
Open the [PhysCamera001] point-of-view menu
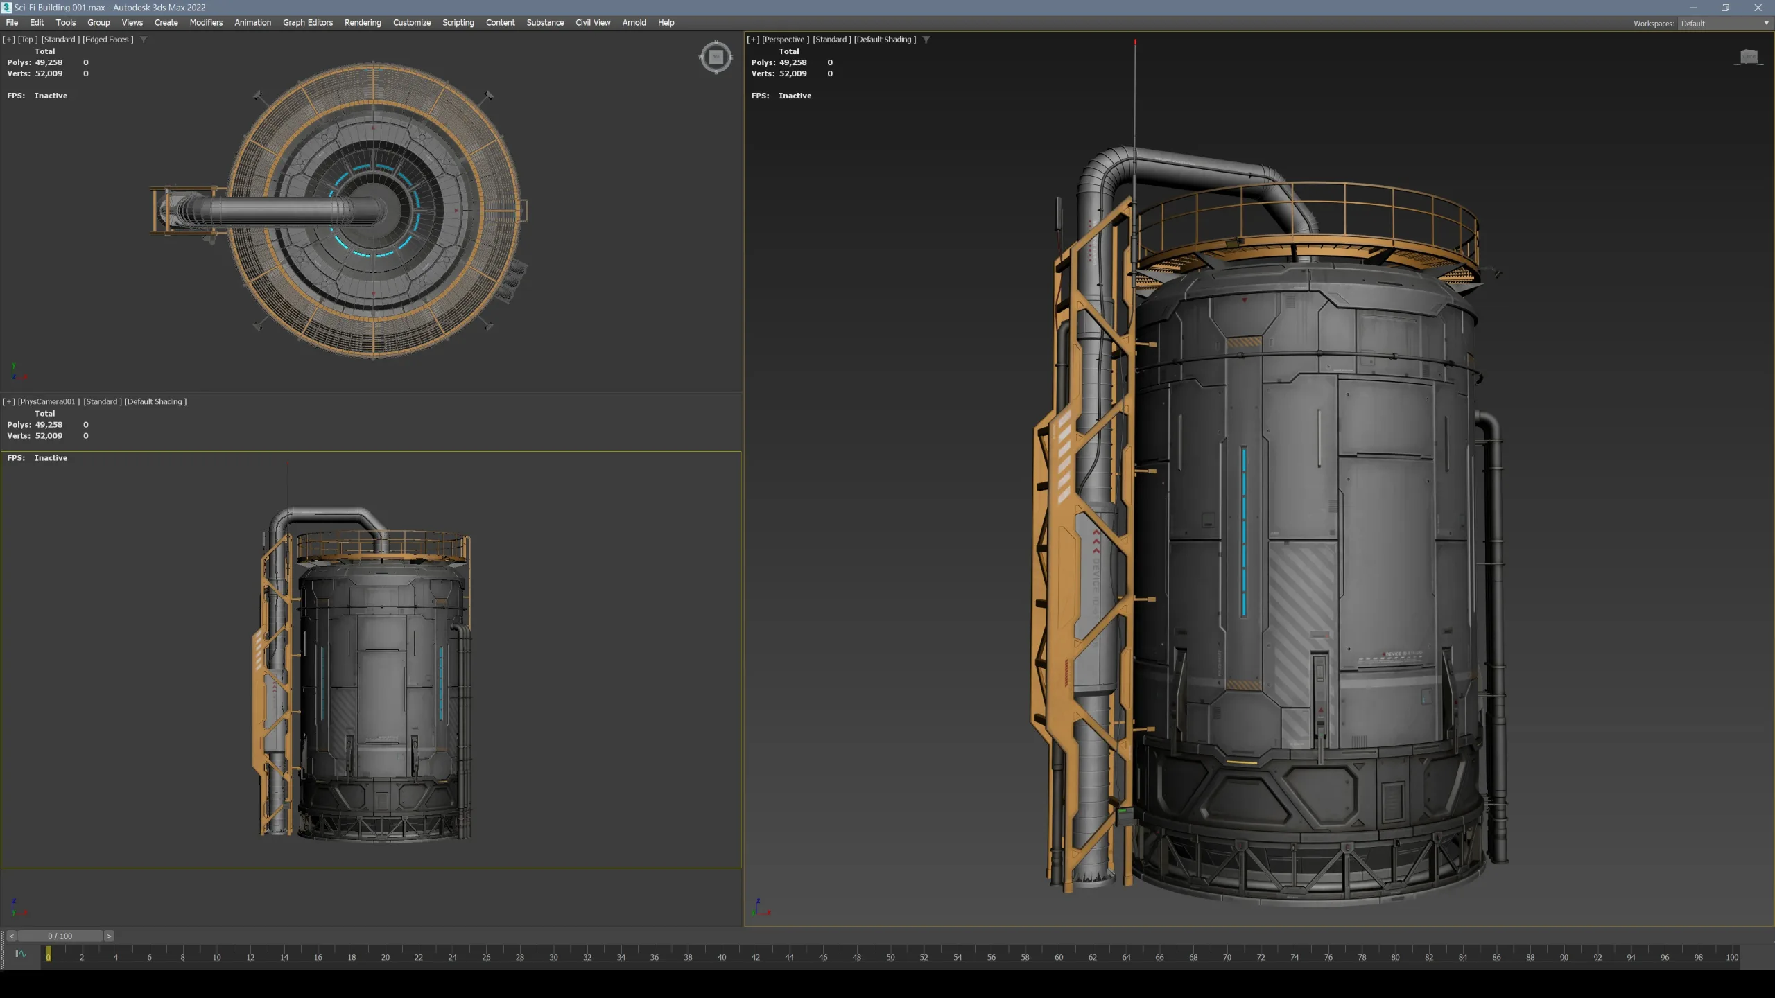point(46,401)
